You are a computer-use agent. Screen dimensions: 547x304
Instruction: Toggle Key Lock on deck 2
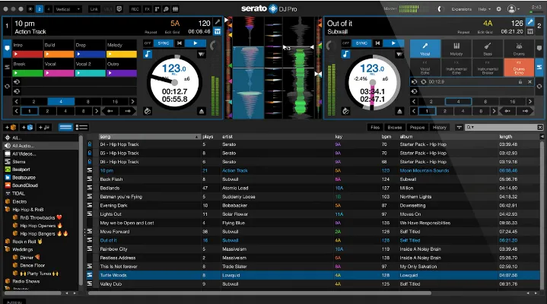tap(345, 54)
